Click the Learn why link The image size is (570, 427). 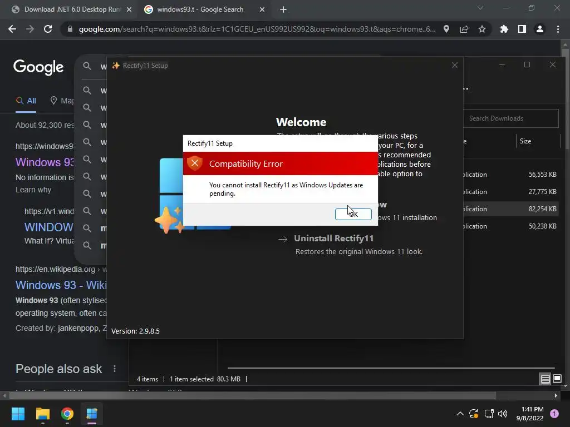click(33, 190)
